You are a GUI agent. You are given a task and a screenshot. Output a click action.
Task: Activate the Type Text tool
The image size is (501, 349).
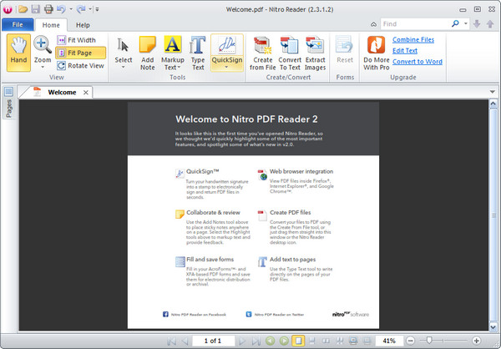[198, 53]
